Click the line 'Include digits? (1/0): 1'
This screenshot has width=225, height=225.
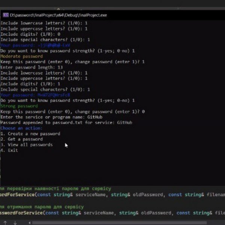(x=30, y=84)
